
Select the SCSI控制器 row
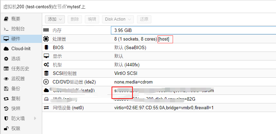click(159, 74)
